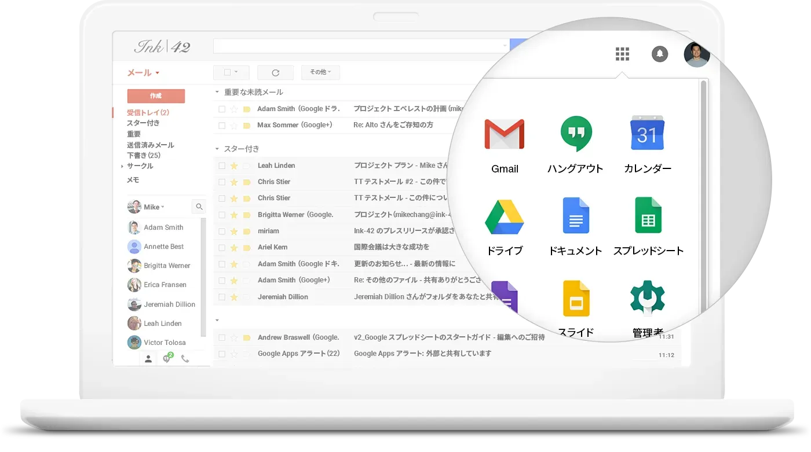Click Annette Best's avatar in chat list
This screenshot has width=811, height=452.
pos(134,247)
